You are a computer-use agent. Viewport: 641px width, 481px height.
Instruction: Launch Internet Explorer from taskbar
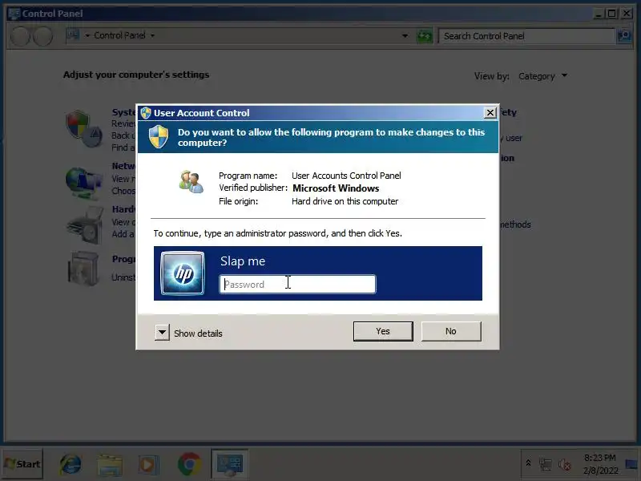pos(71,465)
